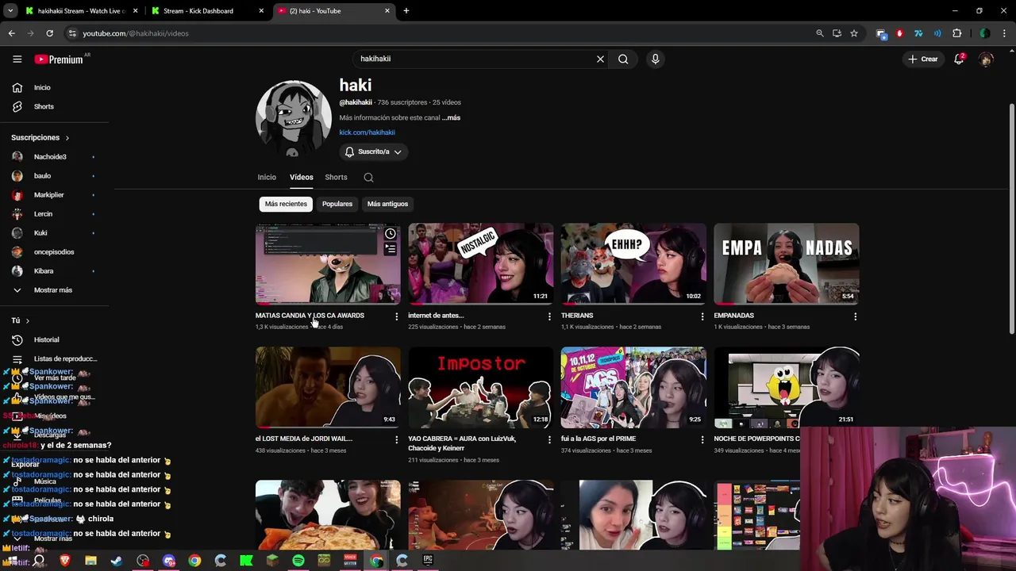This screenshot has width=1016, height=571.
Task: Open Steam from the taskbar
Action: click(x=116, y=561)
